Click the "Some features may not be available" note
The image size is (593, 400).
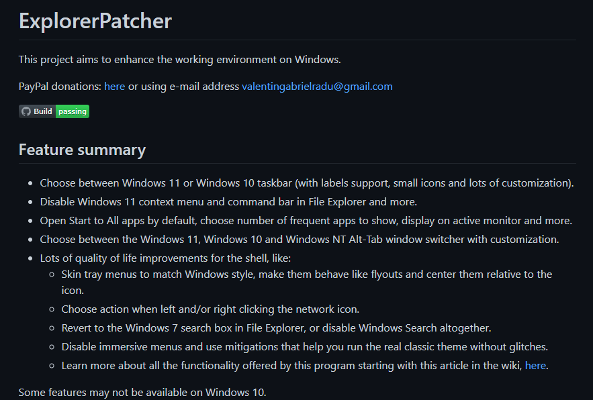[142, 393]
